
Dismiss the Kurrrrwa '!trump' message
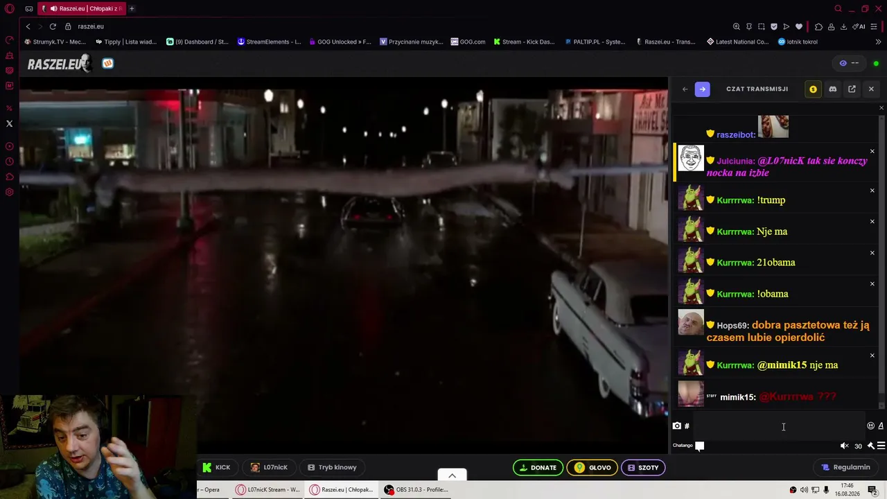[872, 191]
